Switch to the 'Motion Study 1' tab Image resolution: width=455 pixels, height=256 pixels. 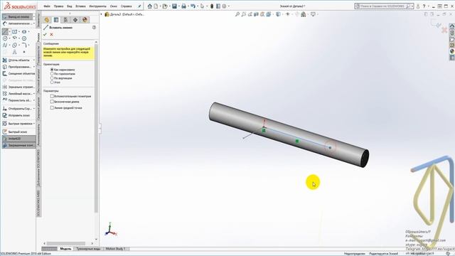click(x=115, y=249)
